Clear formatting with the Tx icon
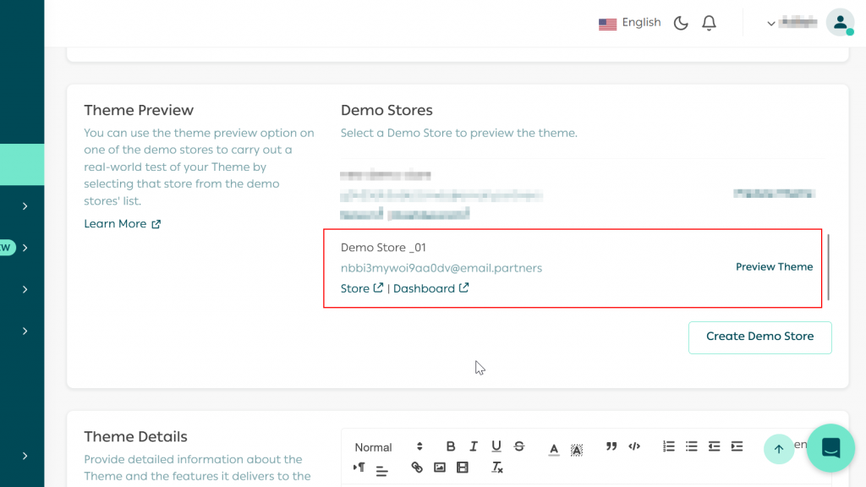The image size is (866, 487). tap(496, 467)
